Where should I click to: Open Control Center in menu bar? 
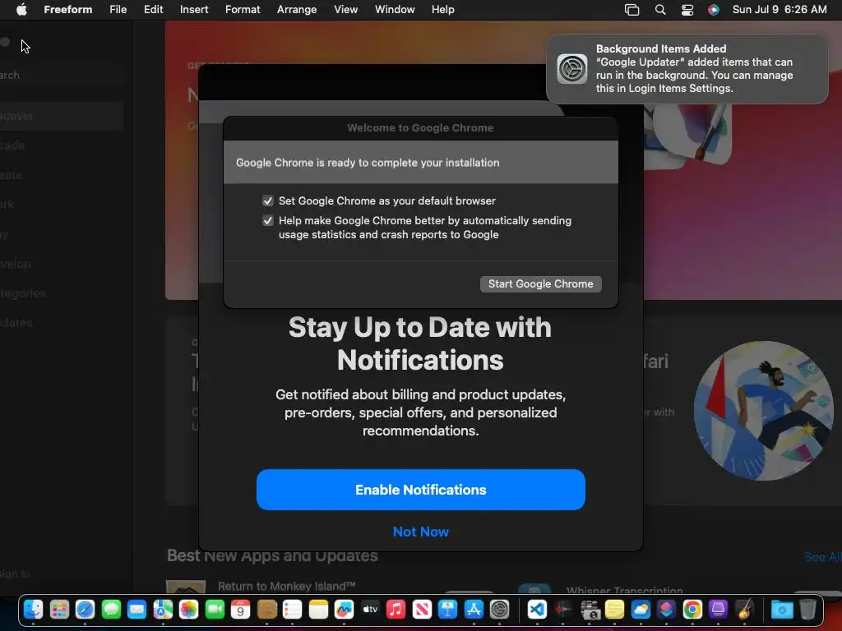click(687, 10)
